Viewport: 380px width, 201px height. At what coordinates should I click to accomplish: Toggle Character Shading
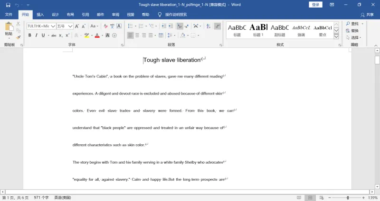tap(108, 35)
